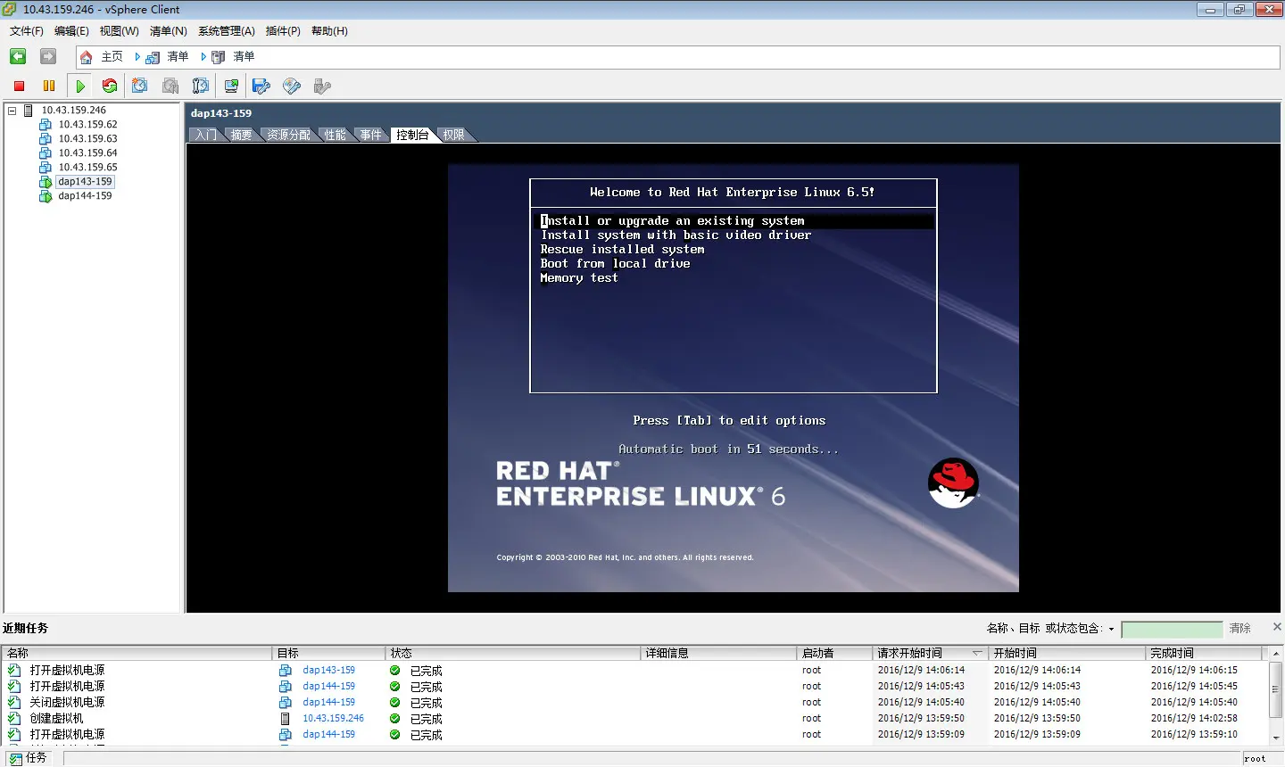
Task: Click 'Rescue installed system' in console
Action: [x=622, y=250]
